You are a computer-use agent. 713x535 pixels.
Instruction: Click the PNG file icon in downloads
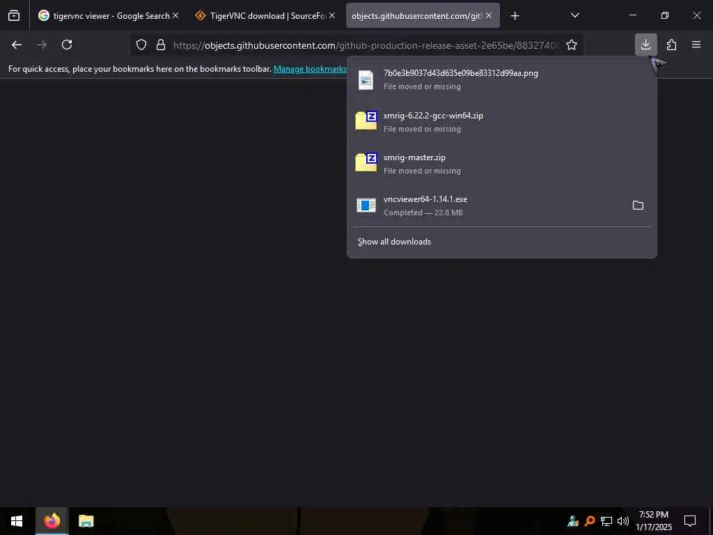(x=366, y=80)
